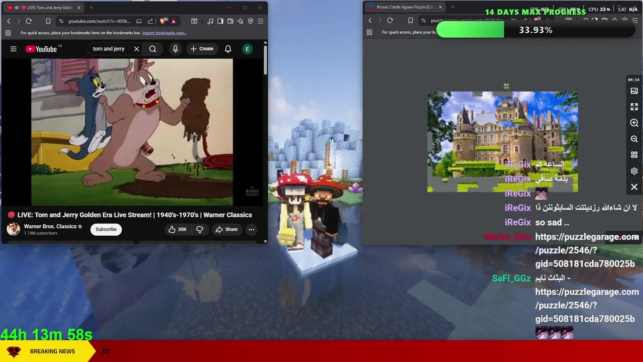Open Warner Bros. Classics channel avatar
Screen dimensions: 643x362
13,229
